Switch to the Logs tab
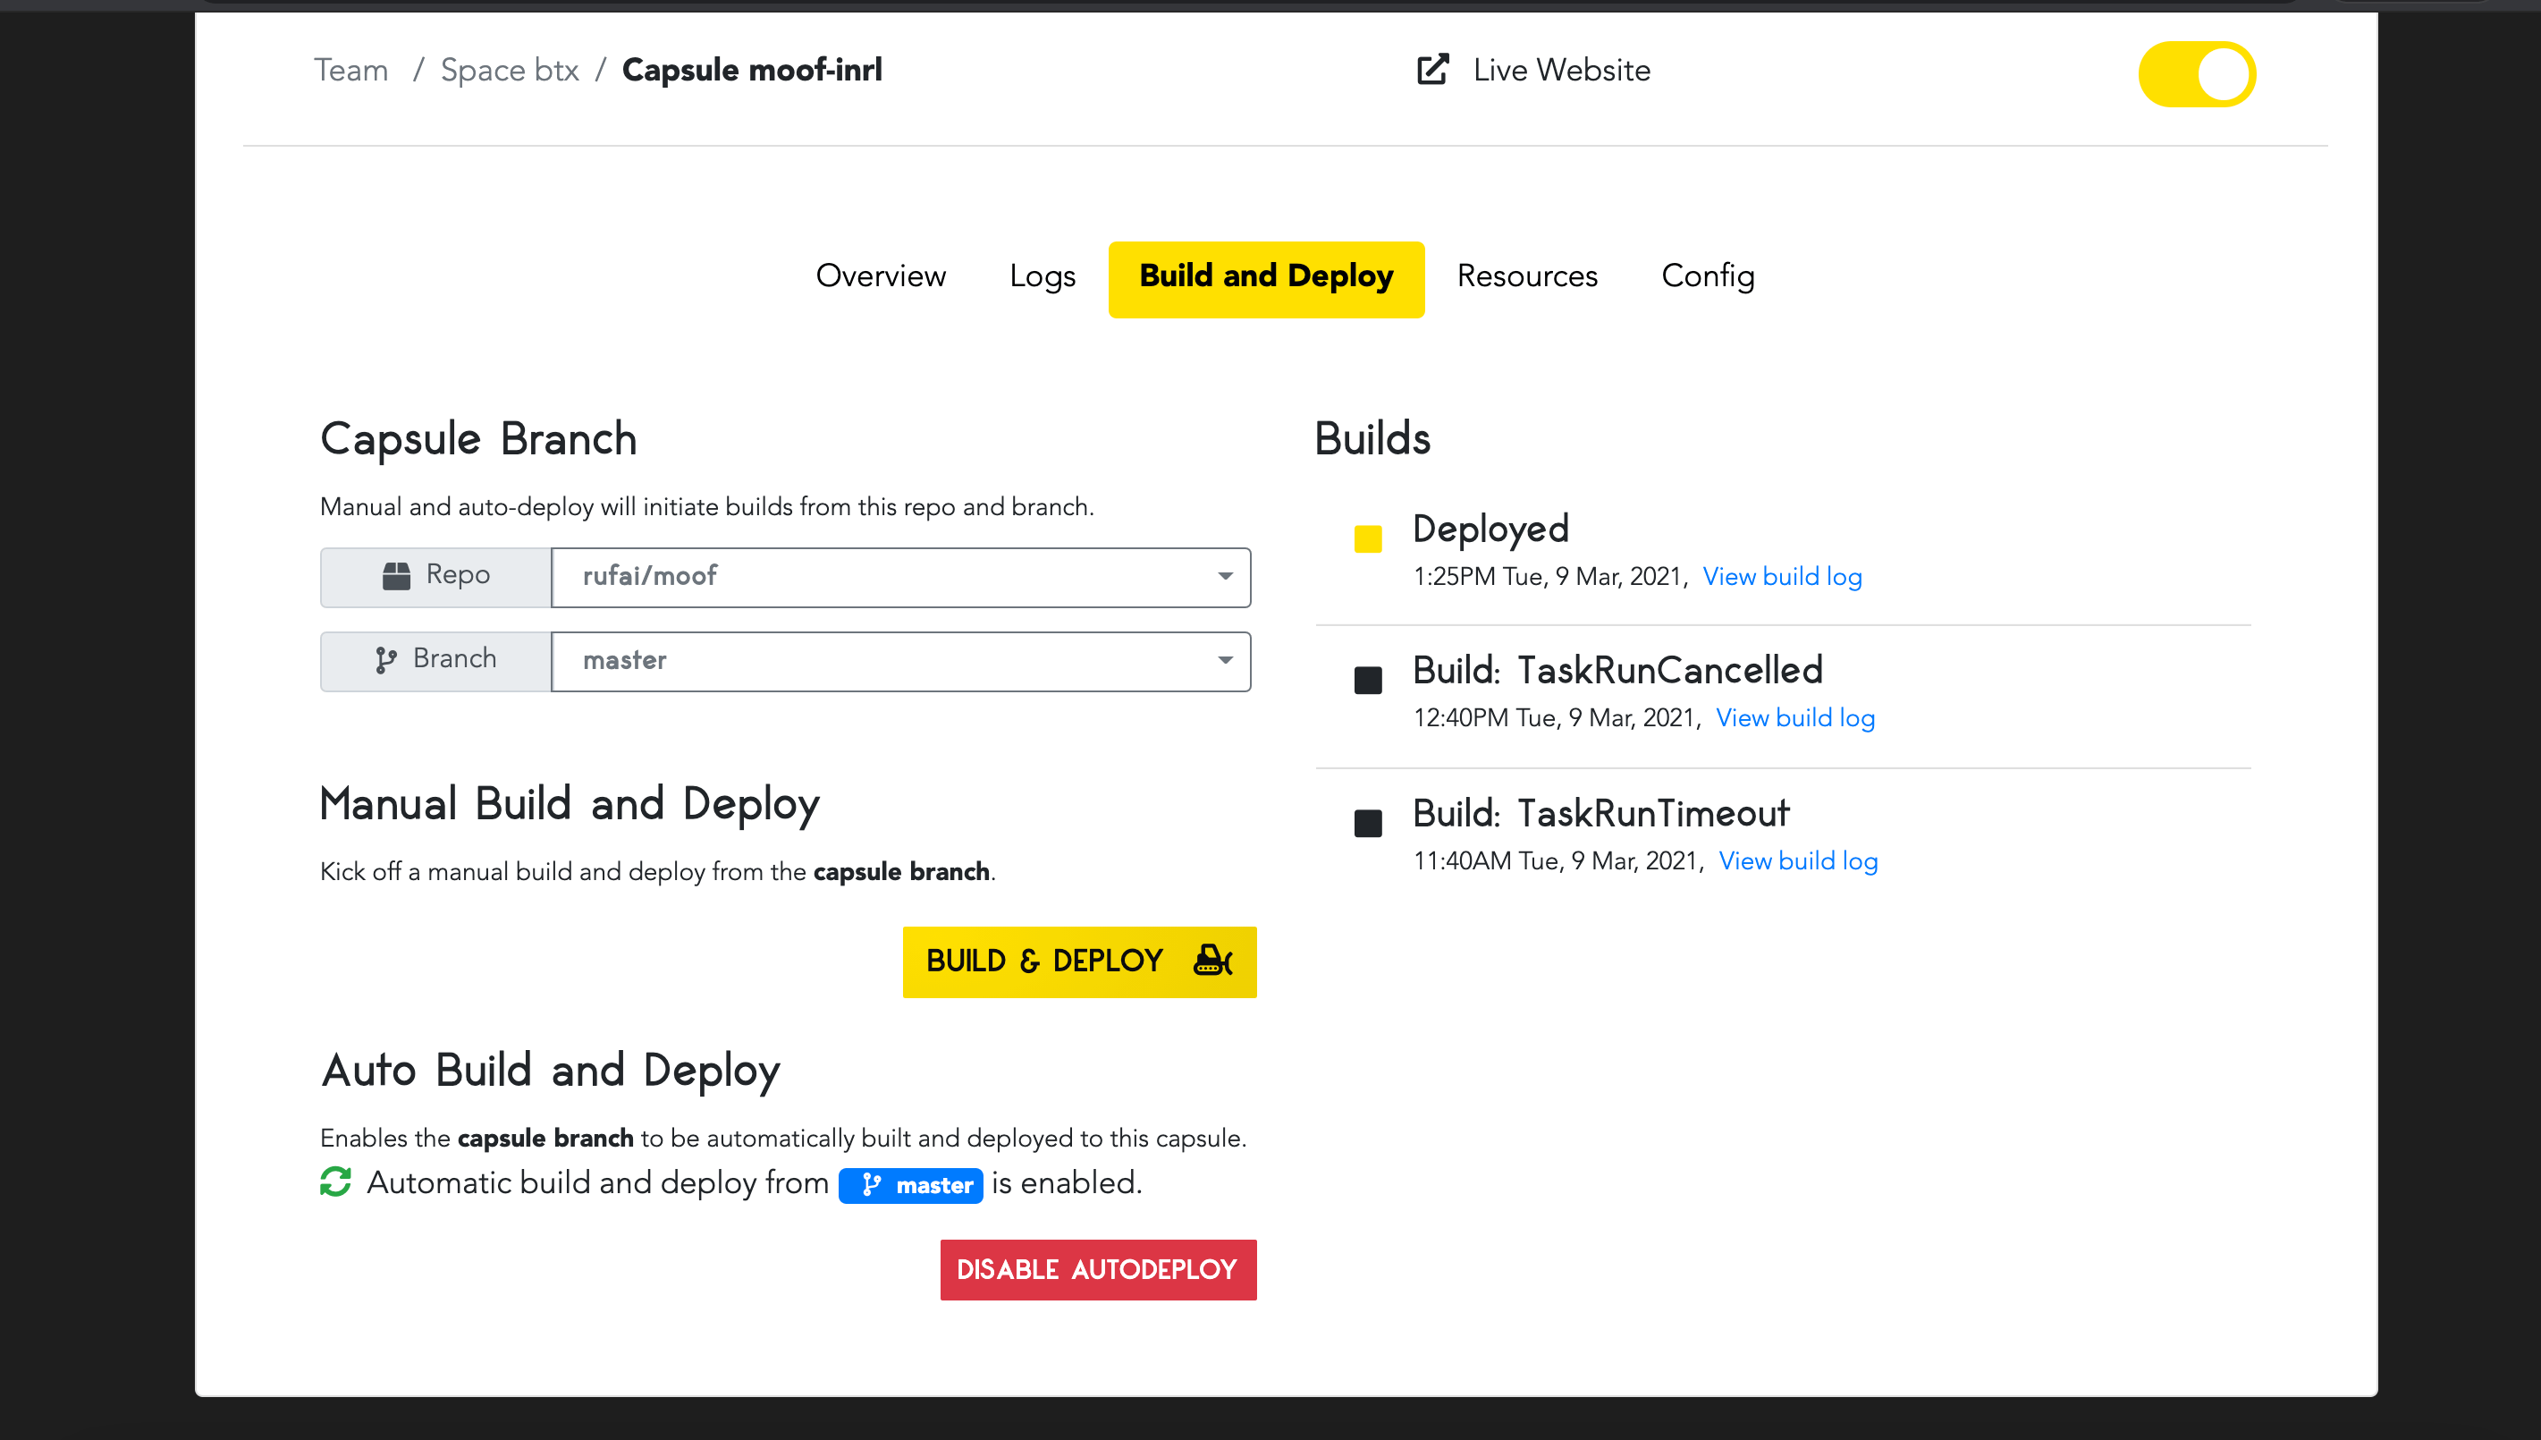This screenshot has width=2541, height=1440. [x=1043, y=275]
